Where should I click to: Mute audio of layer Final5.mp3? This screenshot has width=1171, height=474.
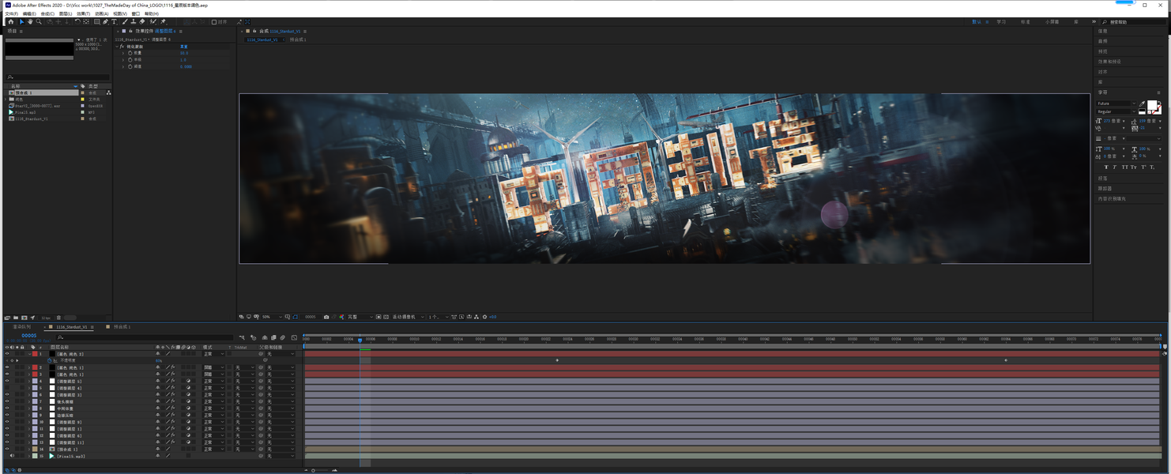(x=12, y=456)
